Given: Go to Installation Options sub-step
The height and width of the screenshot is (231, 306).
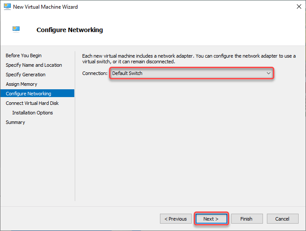Looking at the screenshot, I should (33, 113).
